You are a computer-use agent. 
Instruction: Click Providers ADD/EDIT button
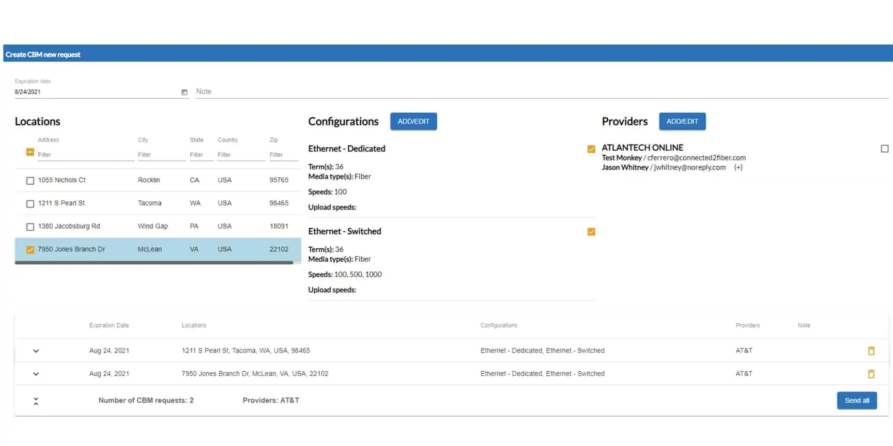click(682, 121)
